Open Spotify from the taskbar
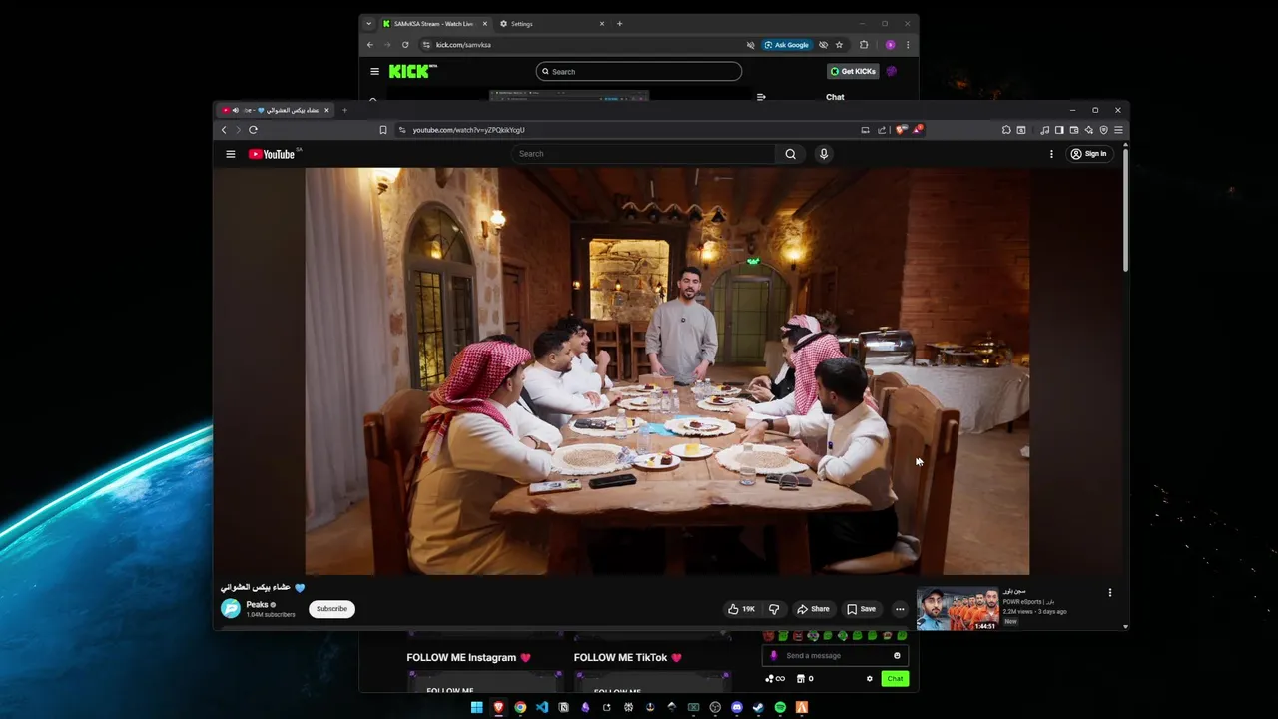Screen dimensions: 1278x719 pyautogui.click(x=780, y=707)
